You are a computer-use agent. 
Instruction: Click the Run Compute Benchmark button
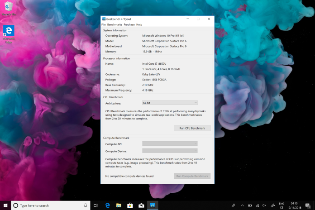[x=192, y=176]
